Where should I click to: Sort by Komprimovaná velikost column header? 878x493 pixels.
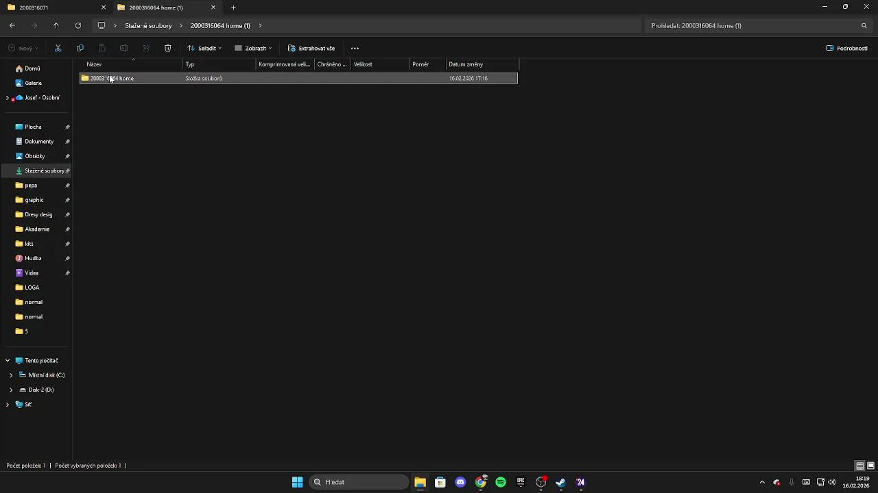click(x=285, y=64)
